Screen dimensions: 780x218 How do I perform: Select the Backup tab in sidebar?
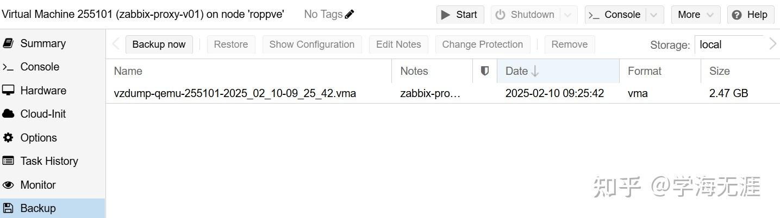point(38,208)
